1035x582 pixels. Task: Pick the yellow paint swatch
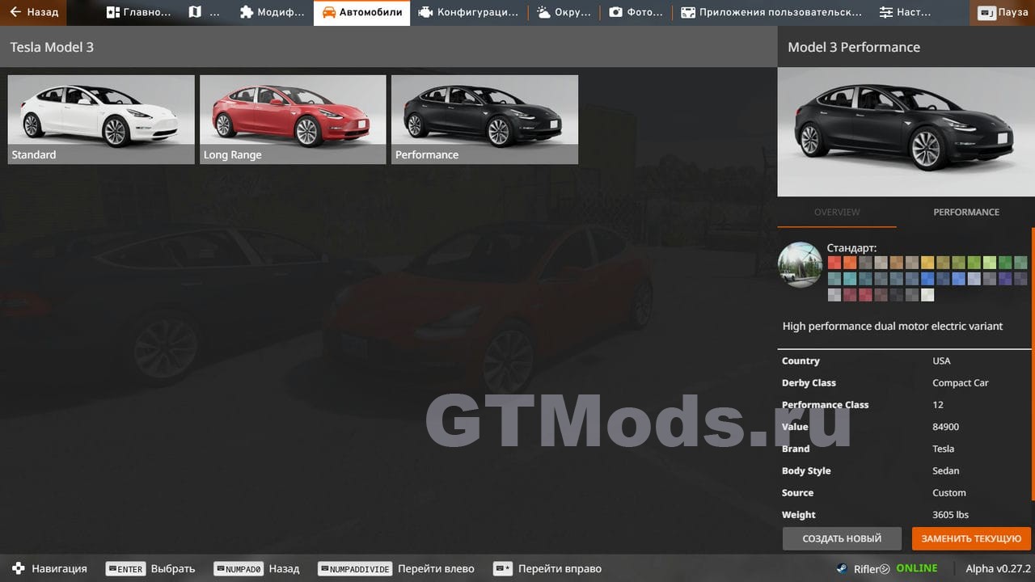(927, 262)
